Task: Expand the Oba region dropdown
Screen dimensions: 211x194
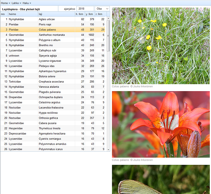Action: (102, 9)
